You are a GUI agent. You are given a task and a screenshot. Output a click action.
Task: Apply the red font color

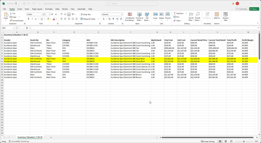point(54,19)
